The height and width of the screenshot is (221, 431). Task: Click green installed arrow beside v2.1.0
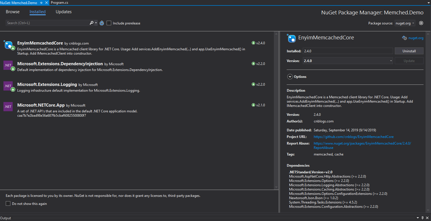click(253, 105)
